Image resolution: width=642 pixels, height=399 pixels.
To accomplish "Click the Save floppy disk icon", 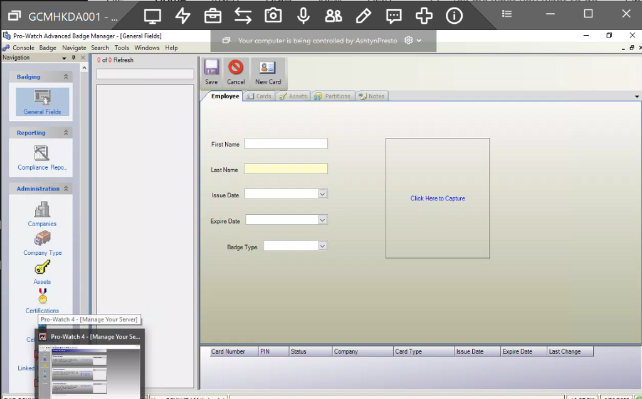I will coord(211,73).
